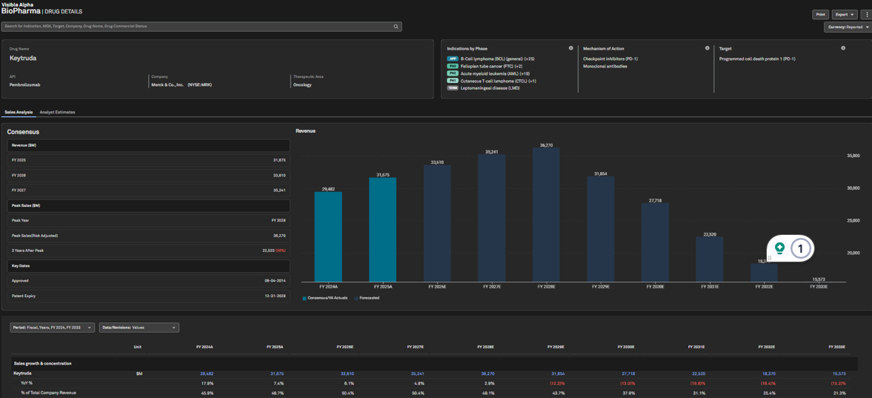Expand the Currency: Reported dropdown

click(848, 27)
